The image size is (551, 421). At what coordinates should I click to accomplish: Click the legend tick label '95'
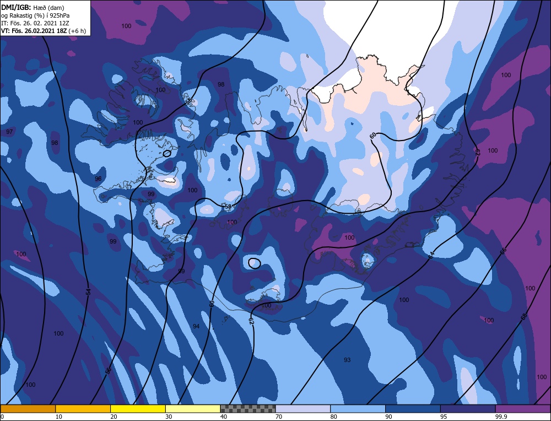(444, 417)
